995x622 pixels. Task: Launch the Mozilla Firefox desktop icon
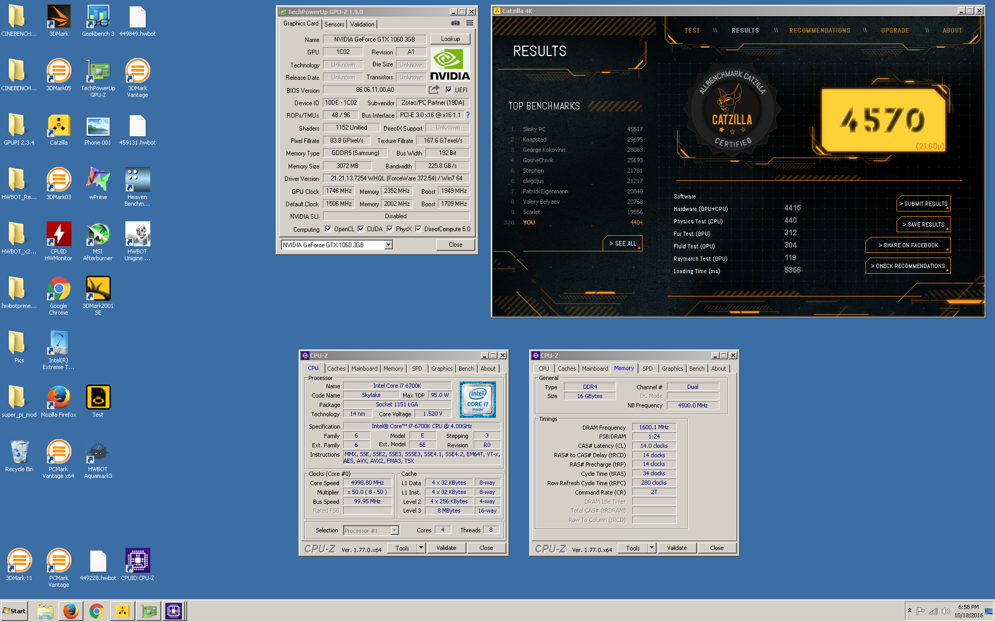(x=59, y=402)
